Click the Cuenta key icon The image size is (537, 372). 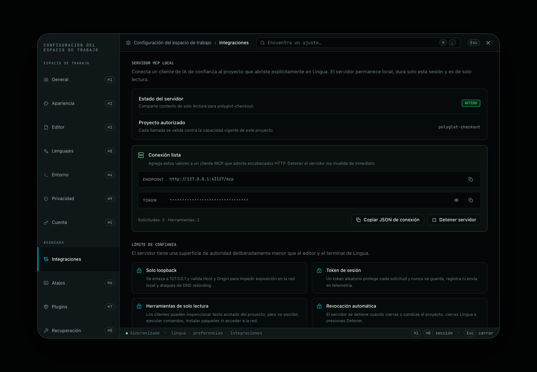click(x=46, y=222)
